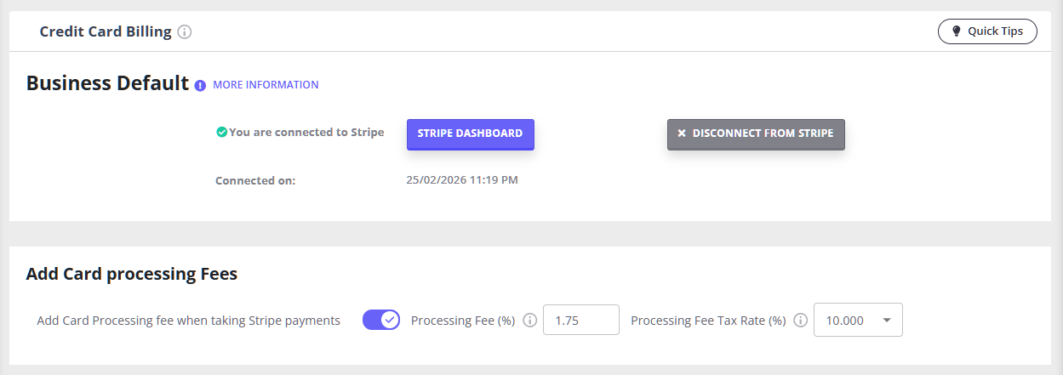This screenshot has height=375, width=1063.
Task: Disable the card processing fee toggle
Action: pos(381,320)
